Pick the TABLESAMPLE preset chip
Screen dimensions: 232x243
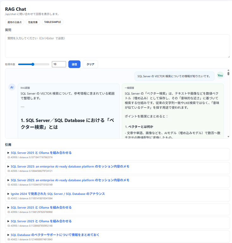pos(52,22)
